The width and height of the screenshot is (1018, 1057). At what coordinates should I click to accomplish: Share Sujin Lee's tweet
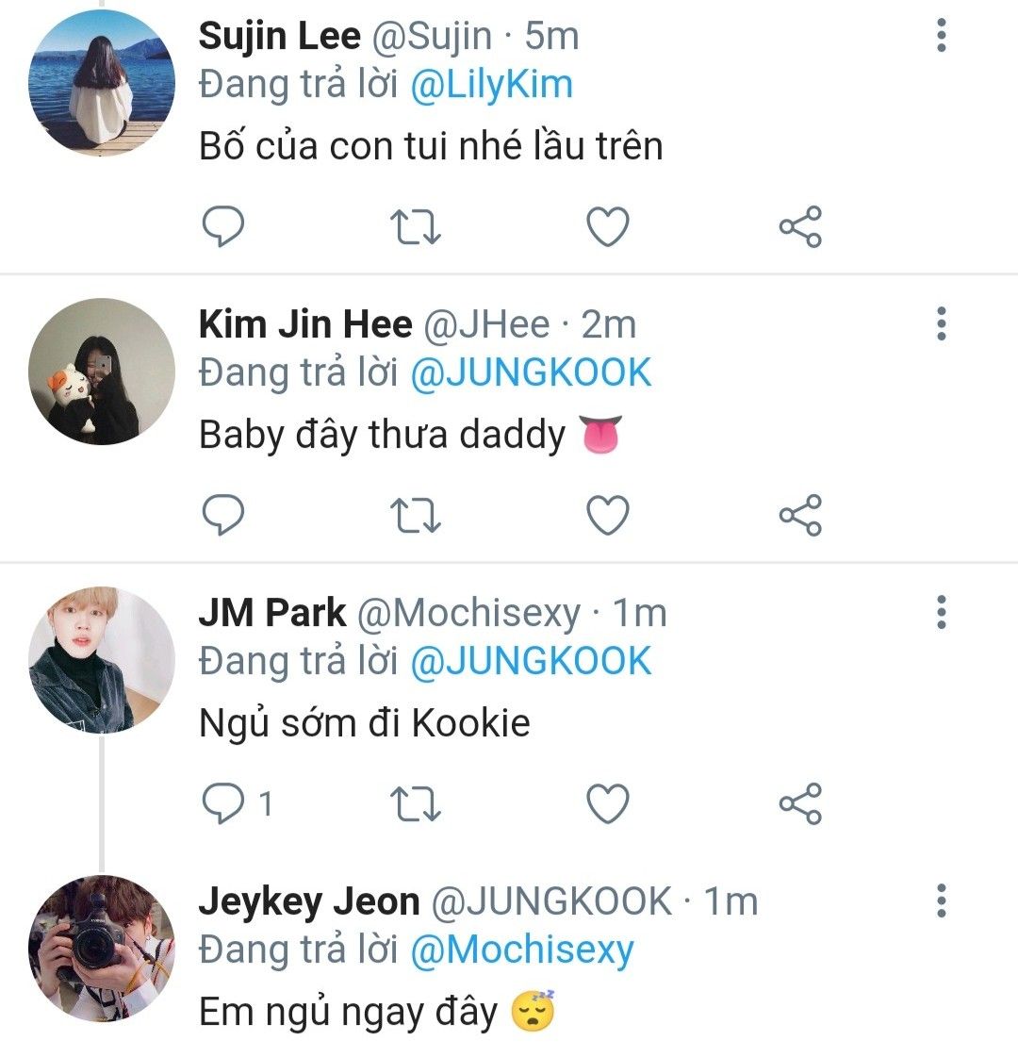point(800,226)
